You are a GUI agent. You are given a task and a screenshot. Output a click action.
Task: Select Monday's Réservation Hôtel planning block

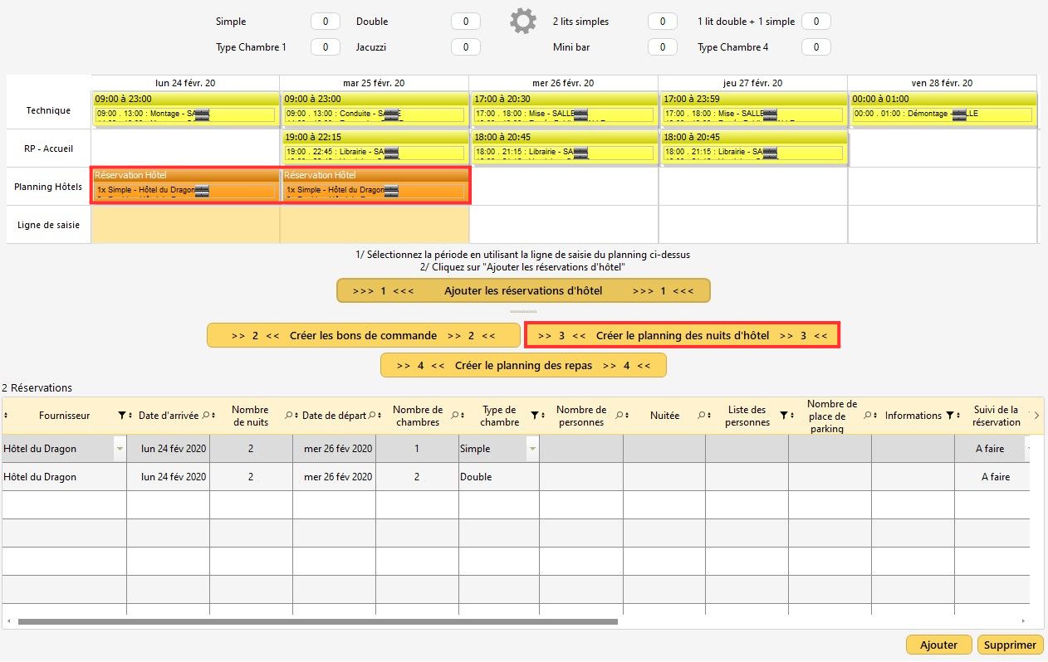click(x=185, y=185)
